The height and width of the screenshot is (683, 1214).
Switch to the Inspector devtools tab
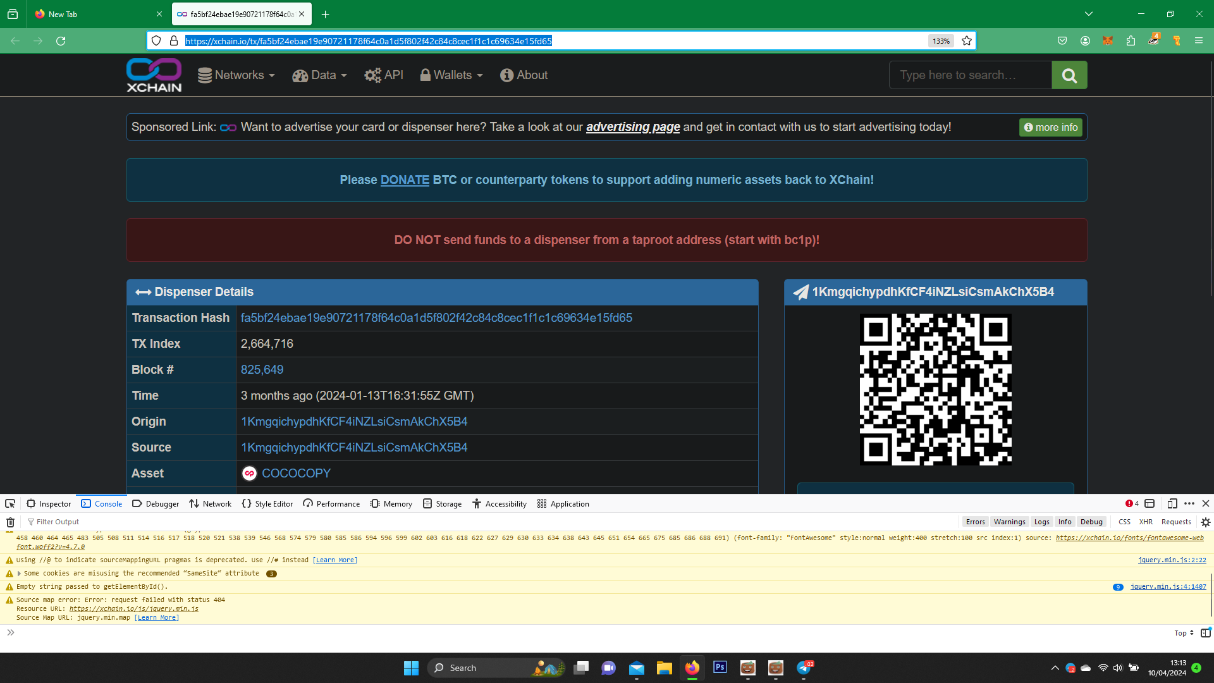point(49,504)
